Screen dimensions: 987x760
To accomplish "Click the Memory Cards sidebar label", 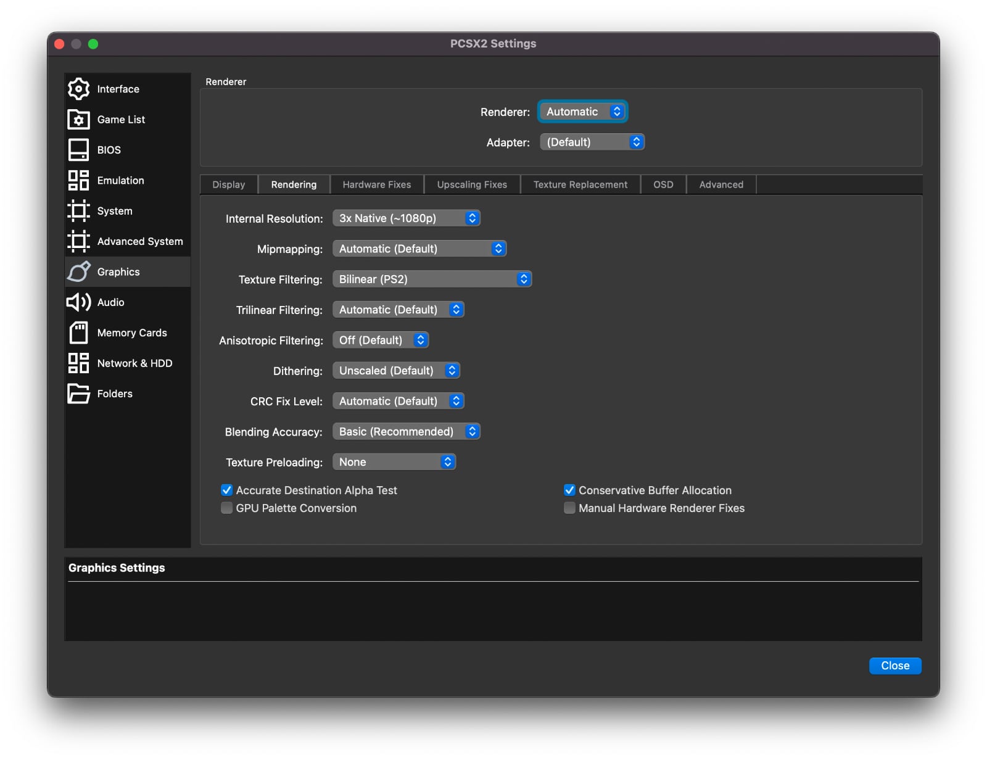I will tap(132, 332).
